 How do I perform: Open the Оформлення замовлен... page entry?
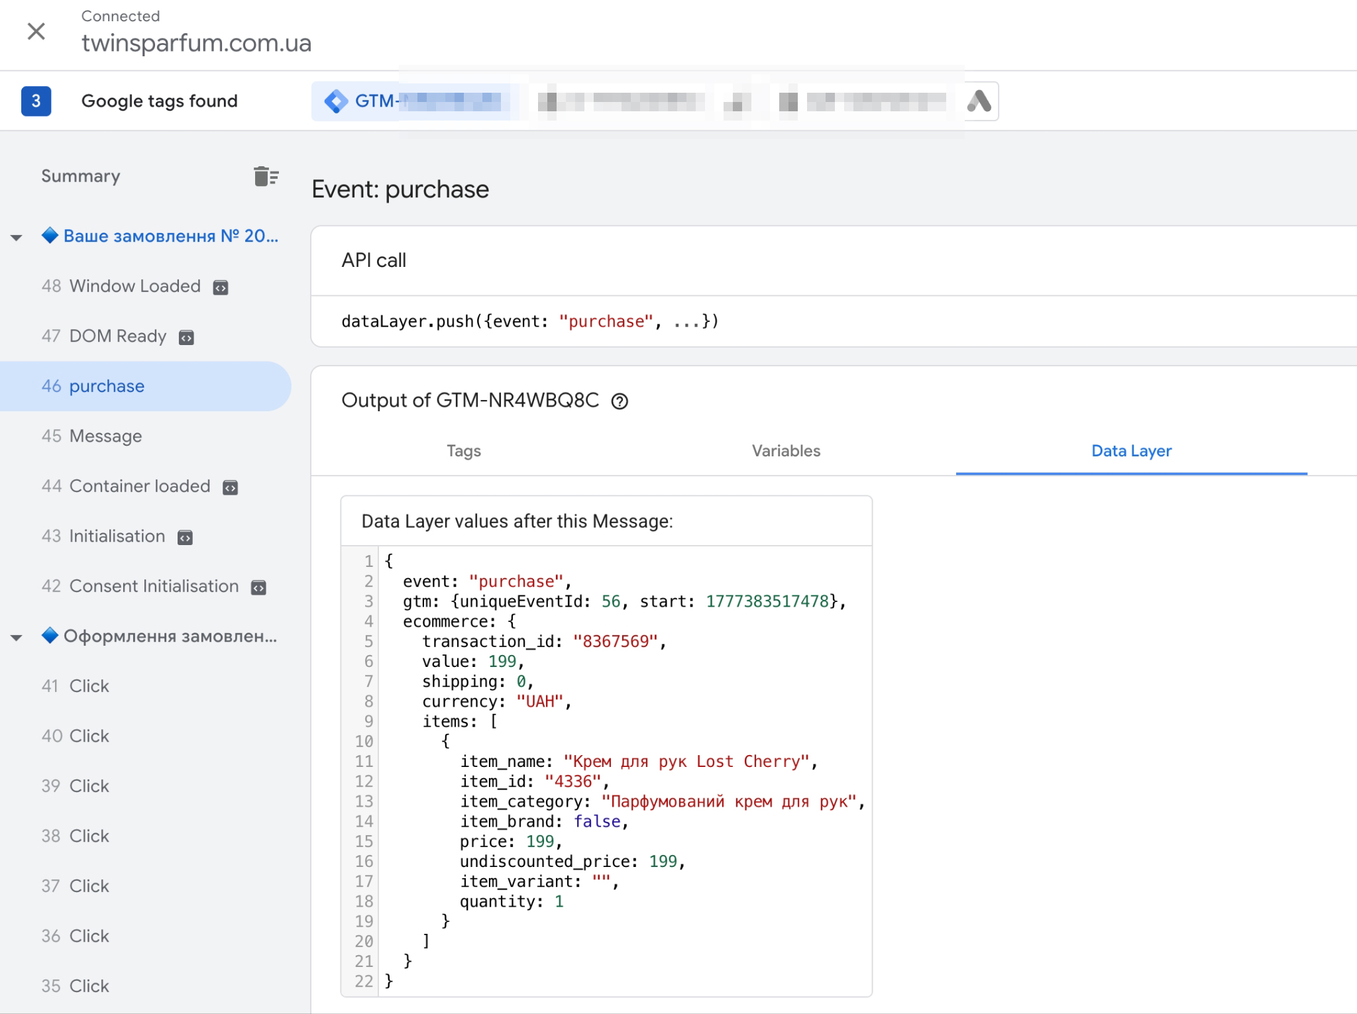point(160,636)
